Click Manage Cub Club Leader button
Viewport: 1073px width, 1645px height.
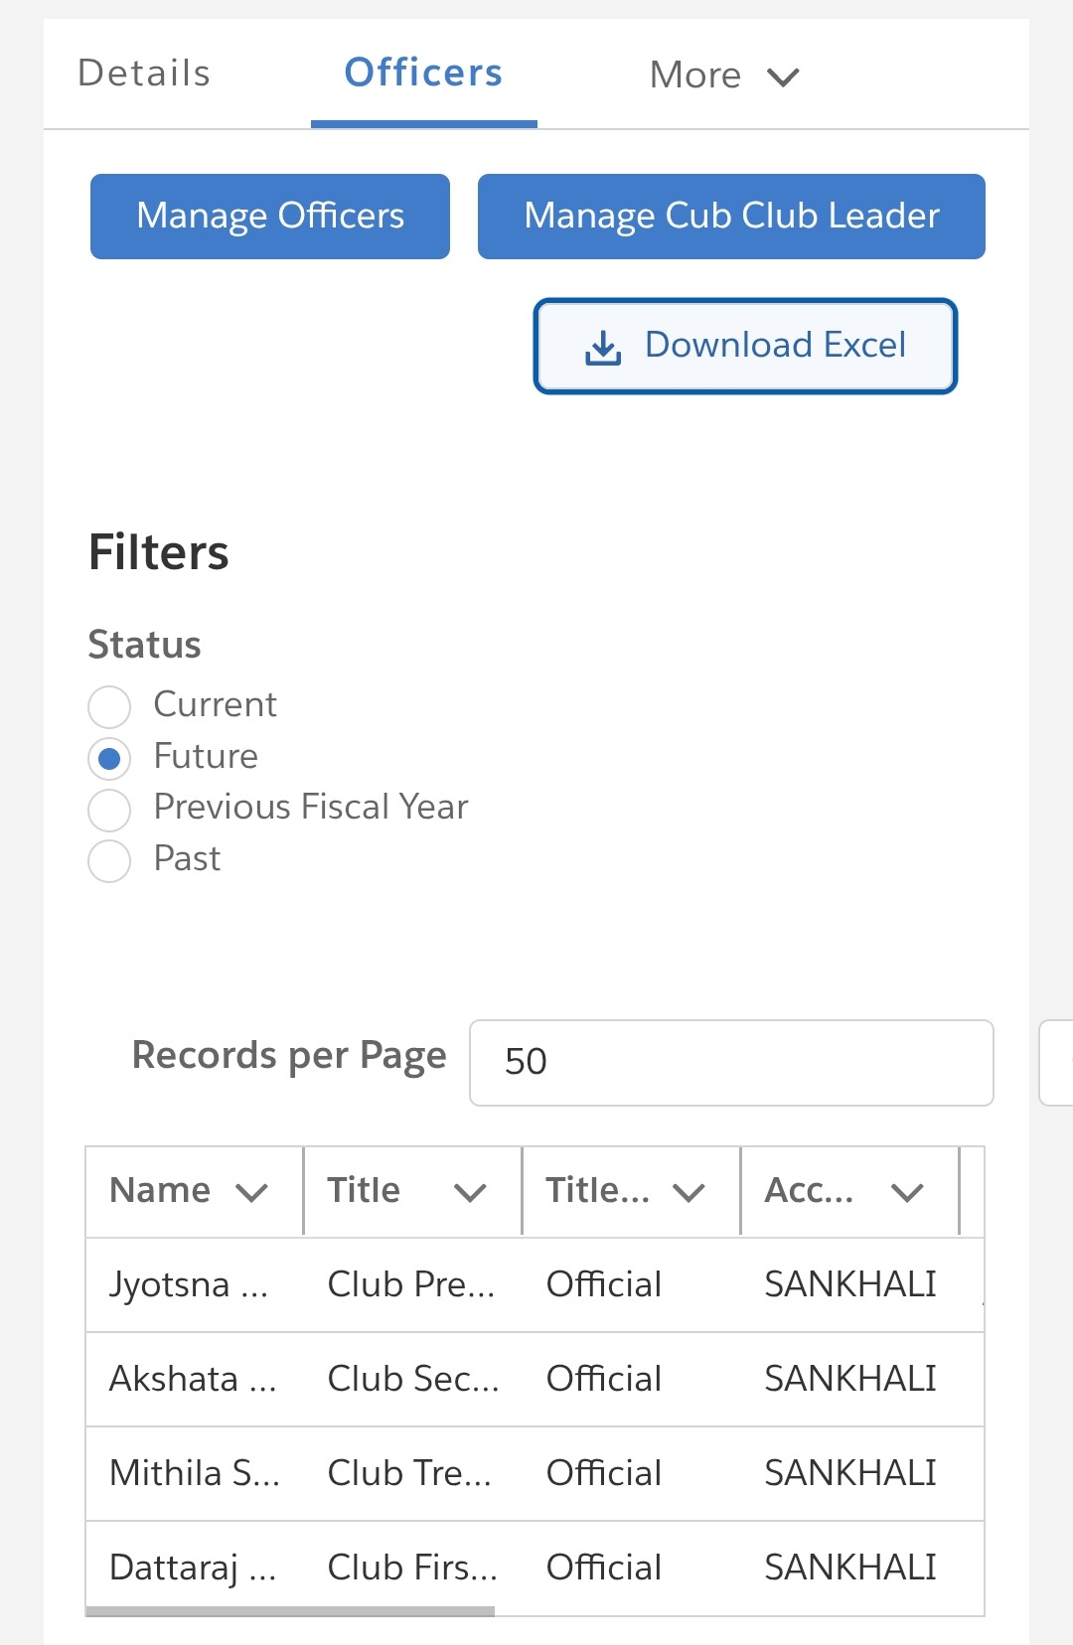click(x=731, y=217)
